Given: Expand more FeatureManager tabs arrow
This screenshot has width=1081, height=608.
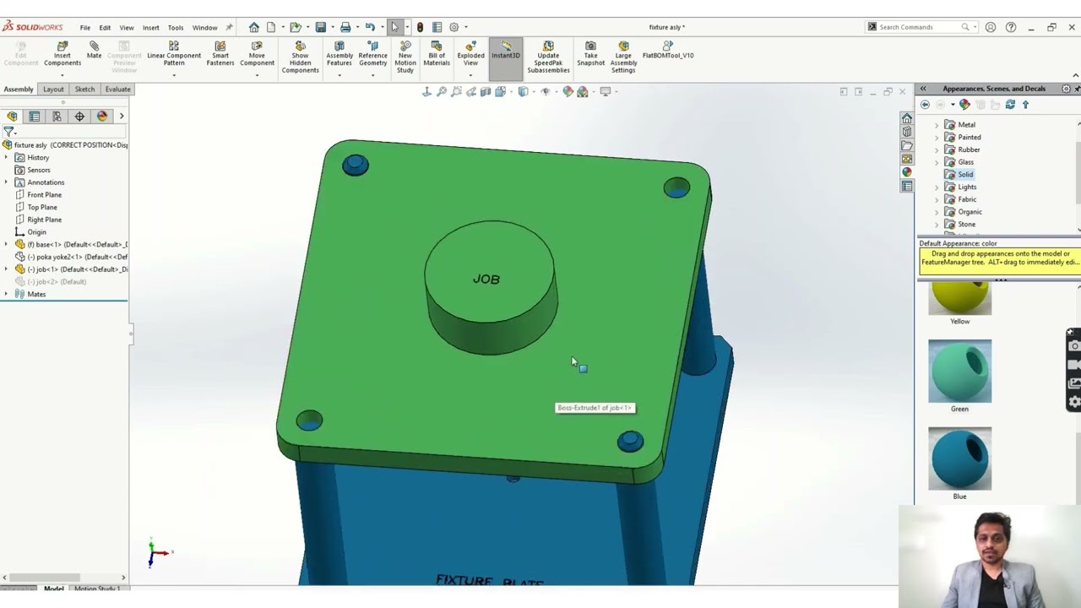Looking at the screenshot, I should [x=122, y=117].
